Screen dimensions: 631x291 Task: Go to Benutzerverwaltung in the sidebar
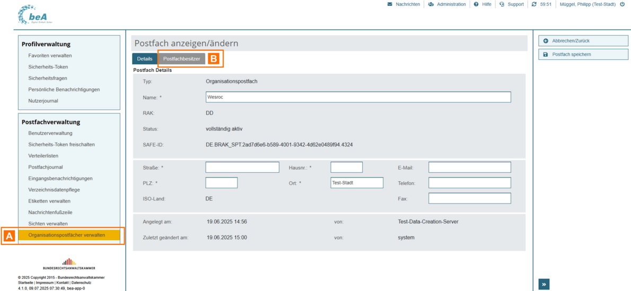click(x=50, y=133)
